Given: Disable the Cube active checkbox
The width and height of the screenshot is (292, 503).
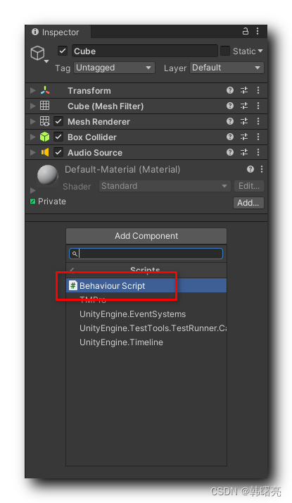Looking at the screenshot, I should (x=63, y=51).
